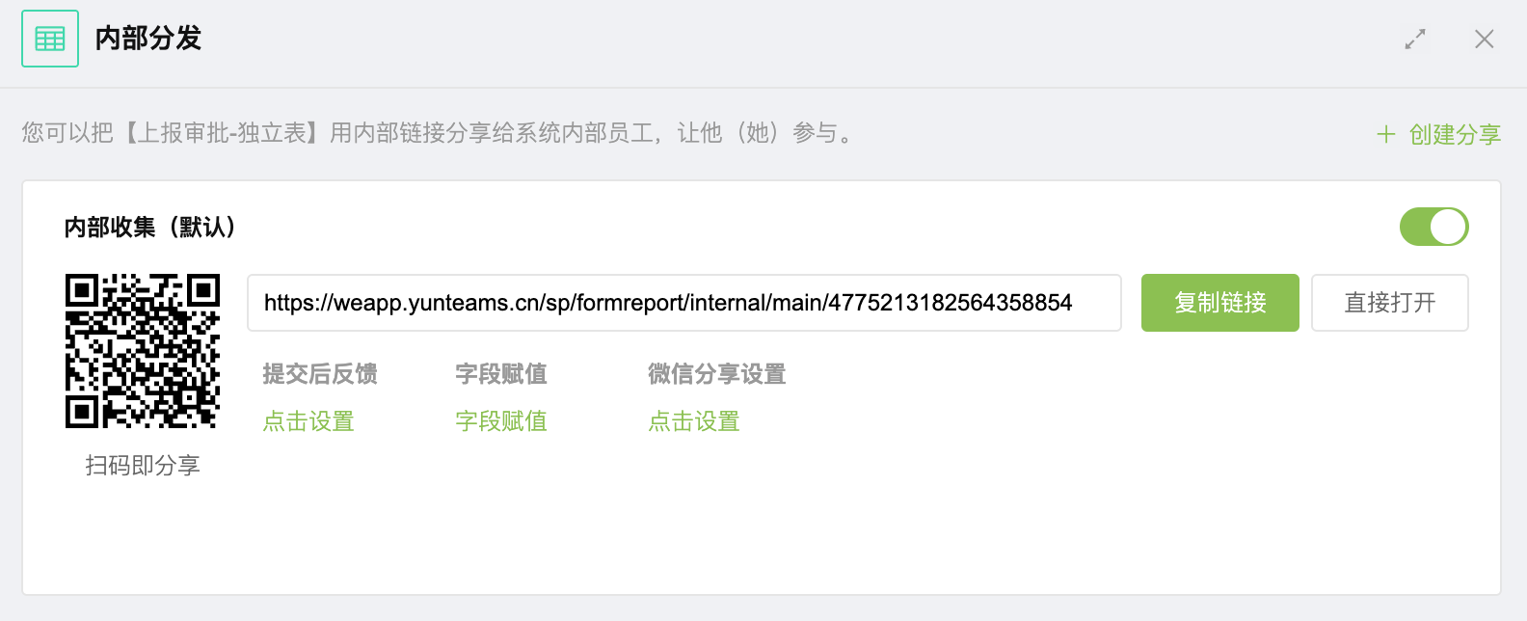Click the green table form icon
The height and width of the screenshot is (621, 1527).
coord(50,39)
